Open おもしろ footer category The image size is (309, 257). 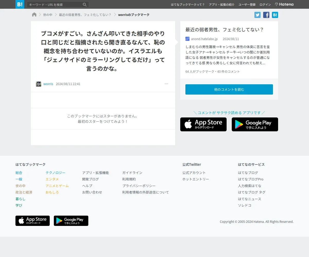(x=52, y=192)
